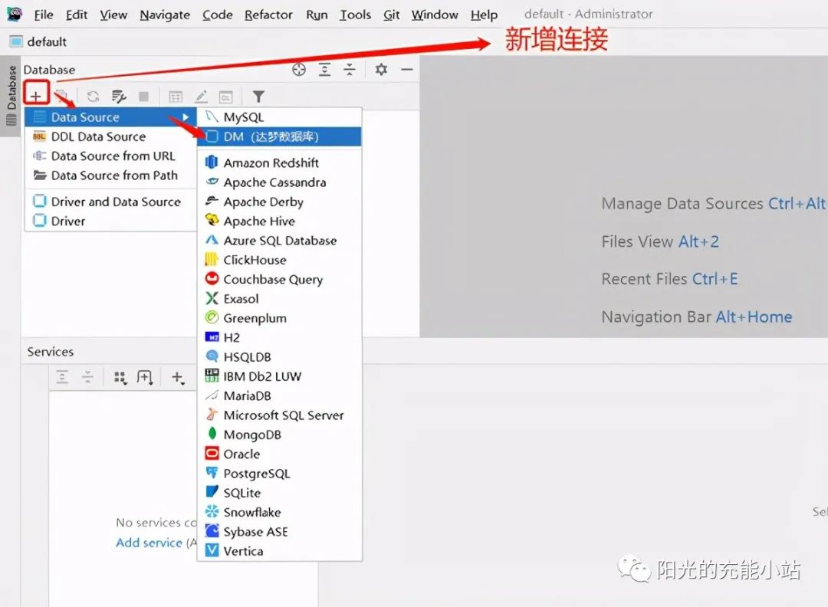Select Driver and Data Source entry
The image size is (828, 607).
click(x=110, y=202)
